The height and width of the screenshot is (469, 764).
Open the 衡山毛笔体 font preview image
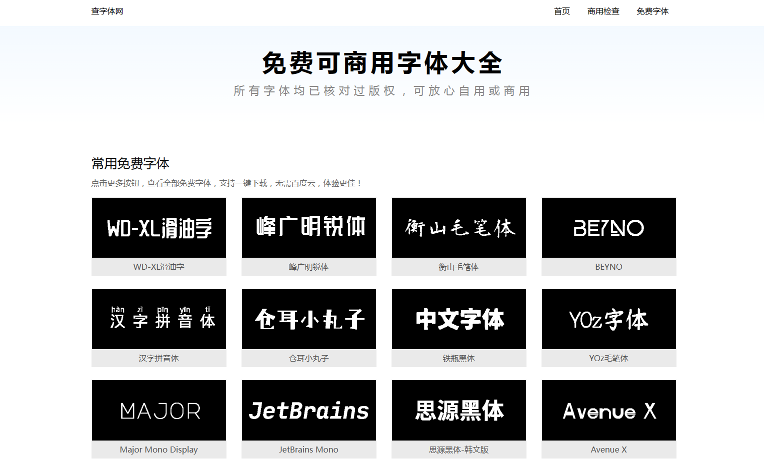(459, 228)
